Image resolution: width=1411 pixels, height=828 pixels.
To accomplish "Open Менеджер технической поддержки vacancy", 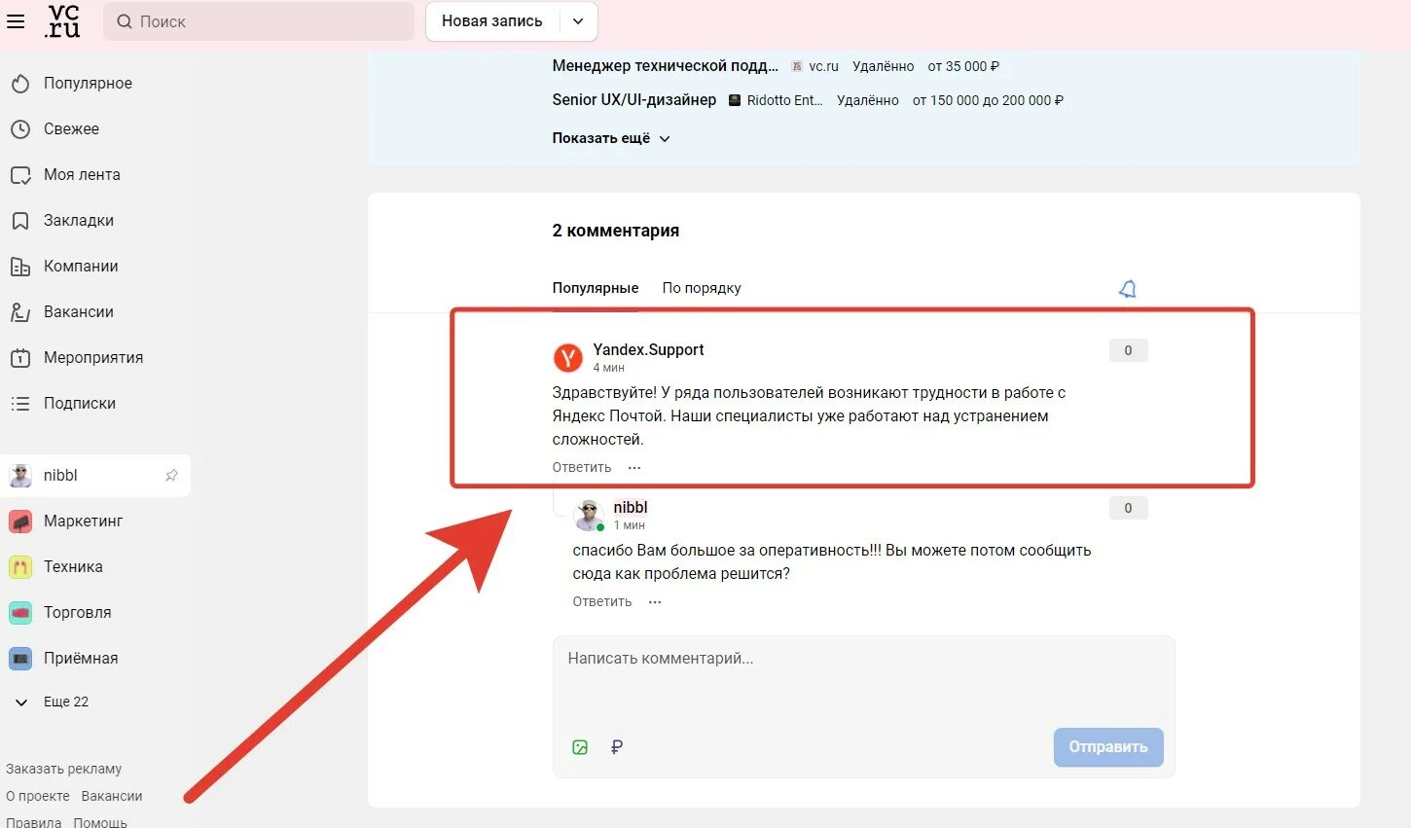I will 666,66.
